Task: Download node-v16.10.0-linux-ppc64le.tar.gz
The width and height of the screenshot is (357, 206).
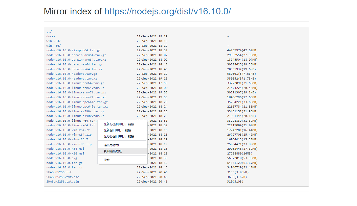Action: tap(77, 102)
